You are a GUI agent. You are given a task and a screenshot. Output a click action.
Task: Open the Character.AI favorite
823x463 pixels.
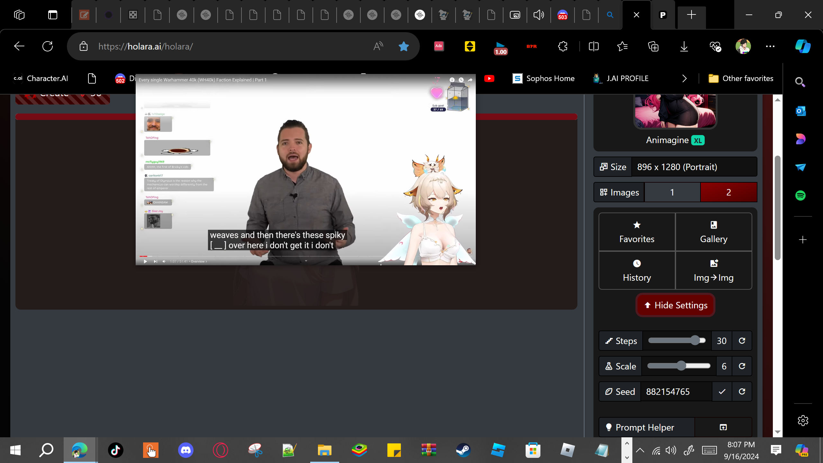[41, 78]
